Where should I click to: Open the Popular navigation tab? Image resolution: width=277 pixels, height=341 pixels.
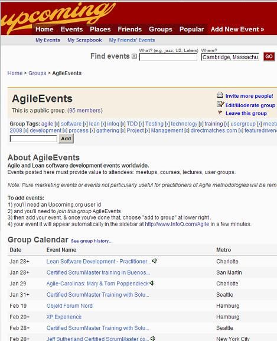[191, 29]
